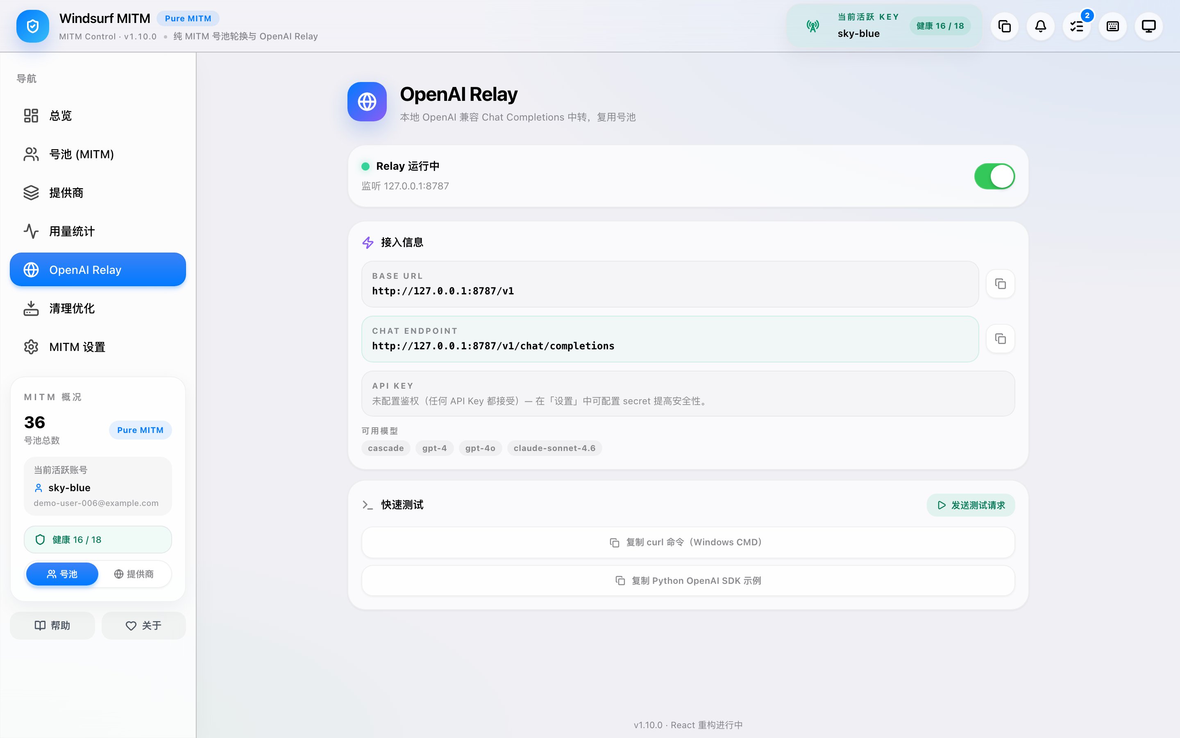Click the broadcast antenna icon in active key panel
This screenshot has width=1180, height=738.
click(812, 26)
